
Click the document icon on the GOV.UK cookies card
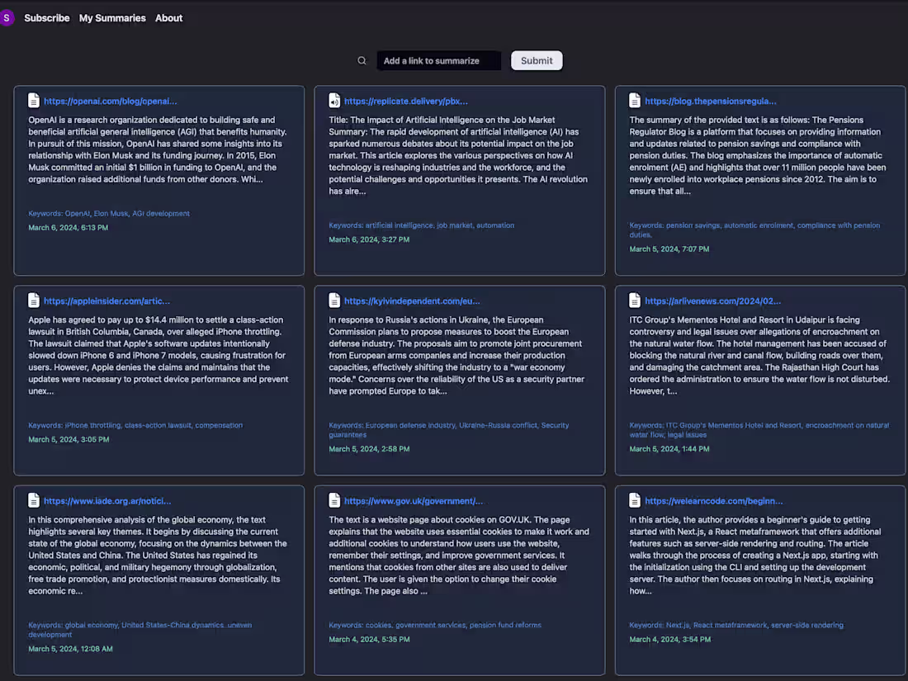[x=334, y=500]
